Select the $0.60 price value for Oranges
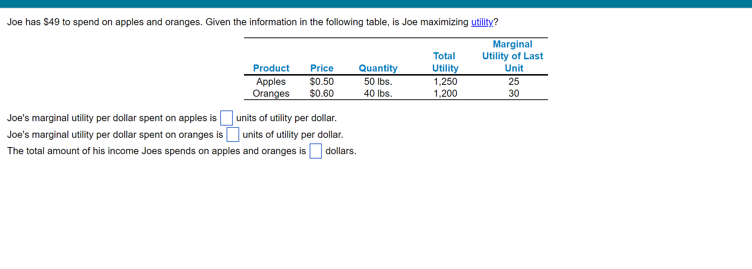The image size is (752, 269). click(x=321, y=93)
